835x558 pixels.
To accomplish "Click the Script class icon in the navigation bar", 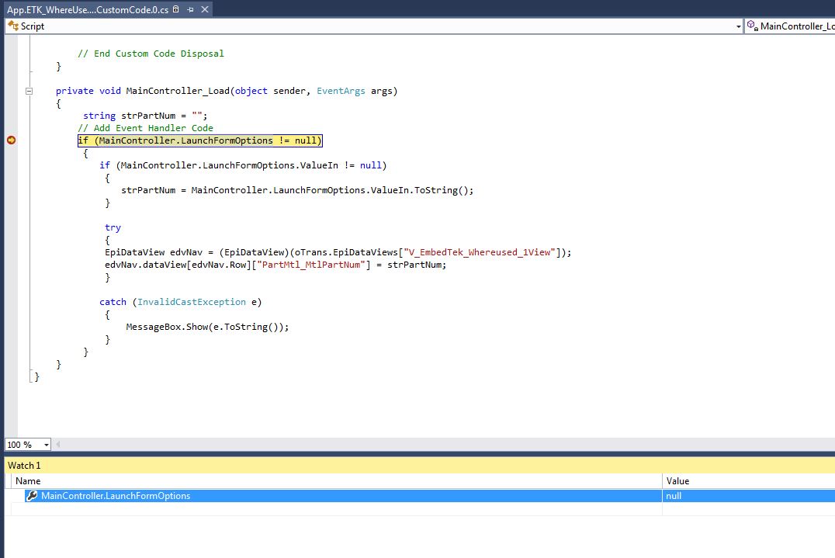I will point(12,26).
